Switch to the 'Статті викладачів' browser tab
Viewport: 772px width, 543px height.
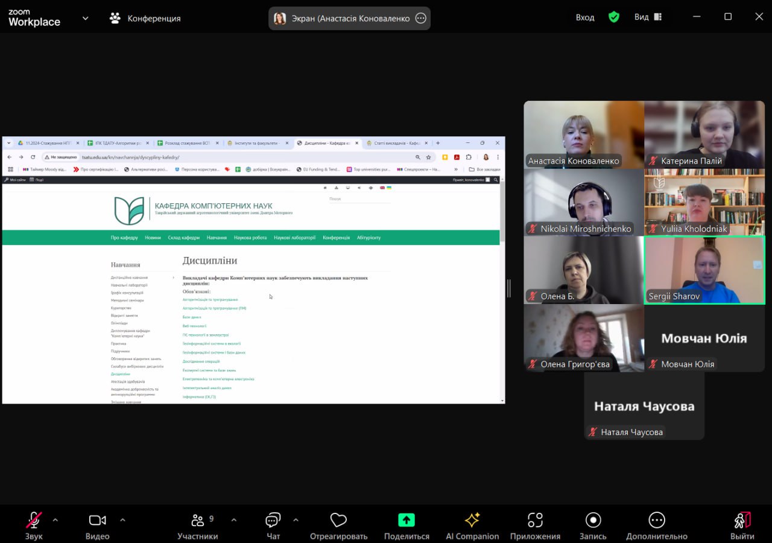tap(396, 143)
